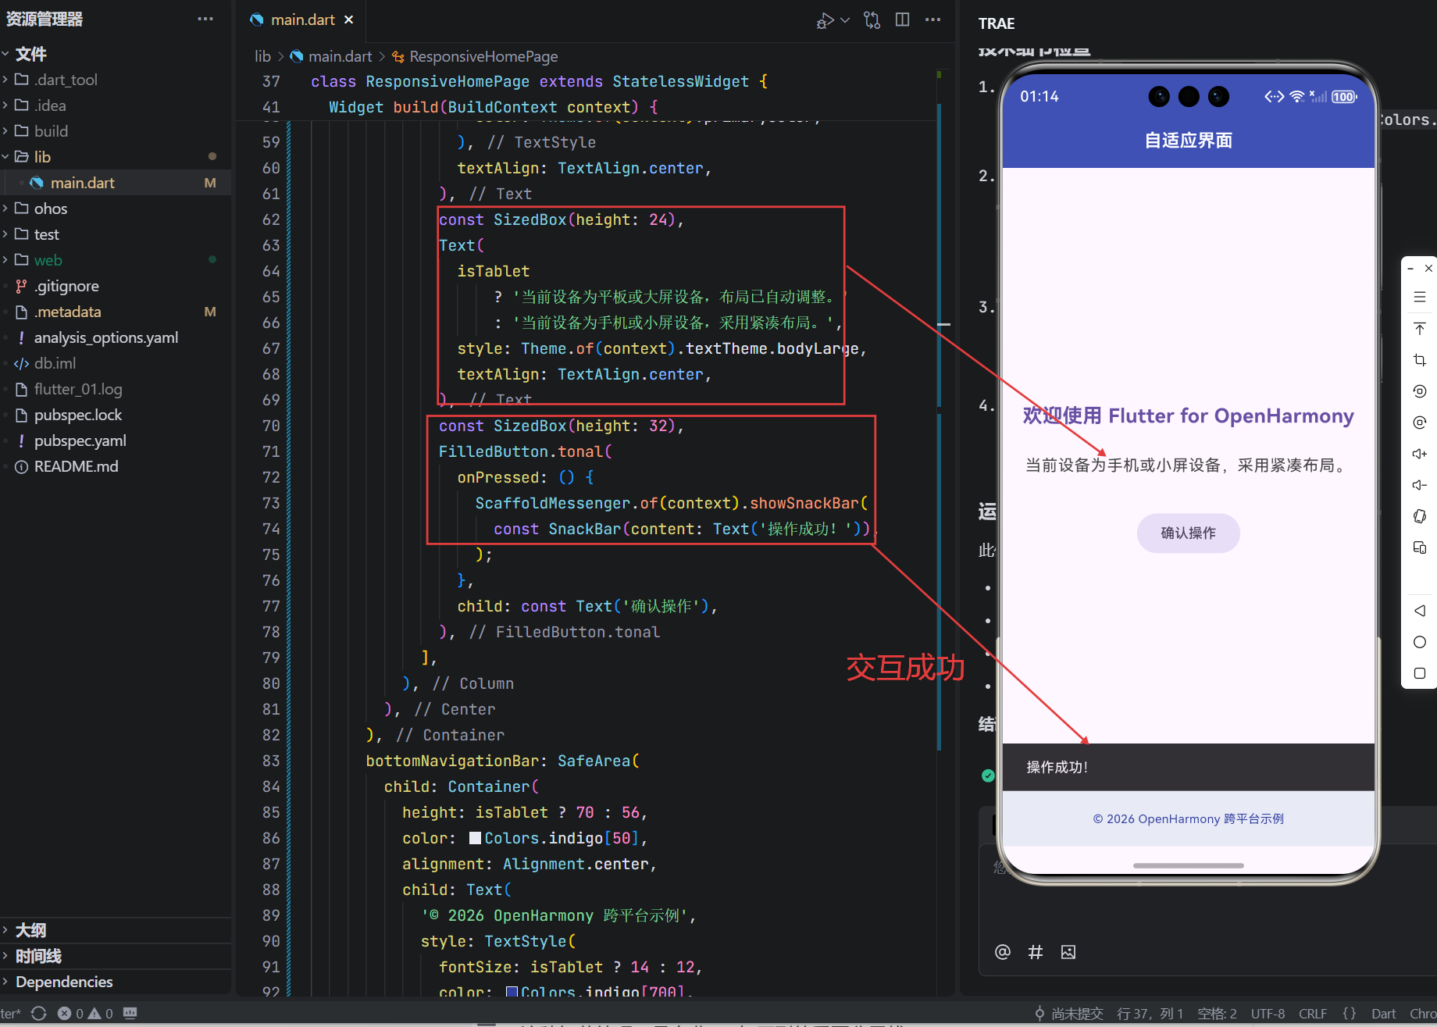Tap the 确认操作 button in emulator
This screenshot has height=1027, width=1437.
pos(1188,533)
